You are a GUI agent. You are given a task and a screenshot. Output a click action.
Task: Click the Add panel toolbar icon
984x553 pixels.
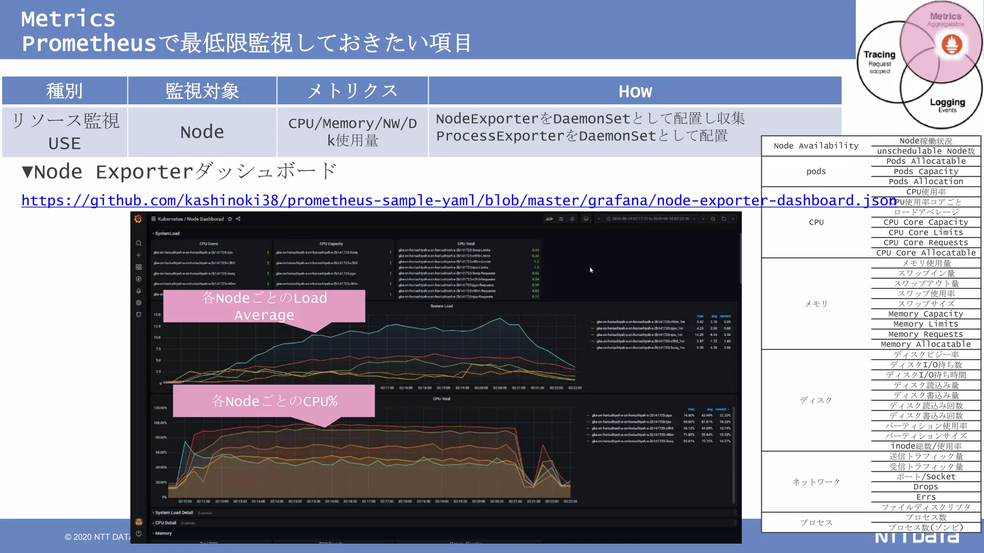(549, 219)
